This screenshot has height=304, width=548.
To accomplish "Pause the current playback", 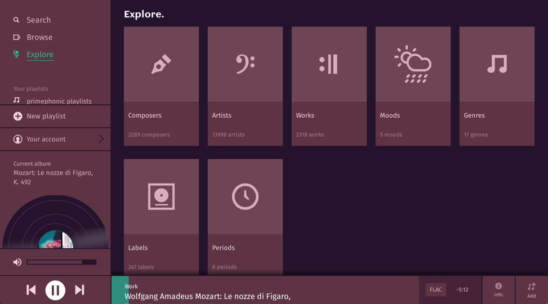I will coord(55,290).
